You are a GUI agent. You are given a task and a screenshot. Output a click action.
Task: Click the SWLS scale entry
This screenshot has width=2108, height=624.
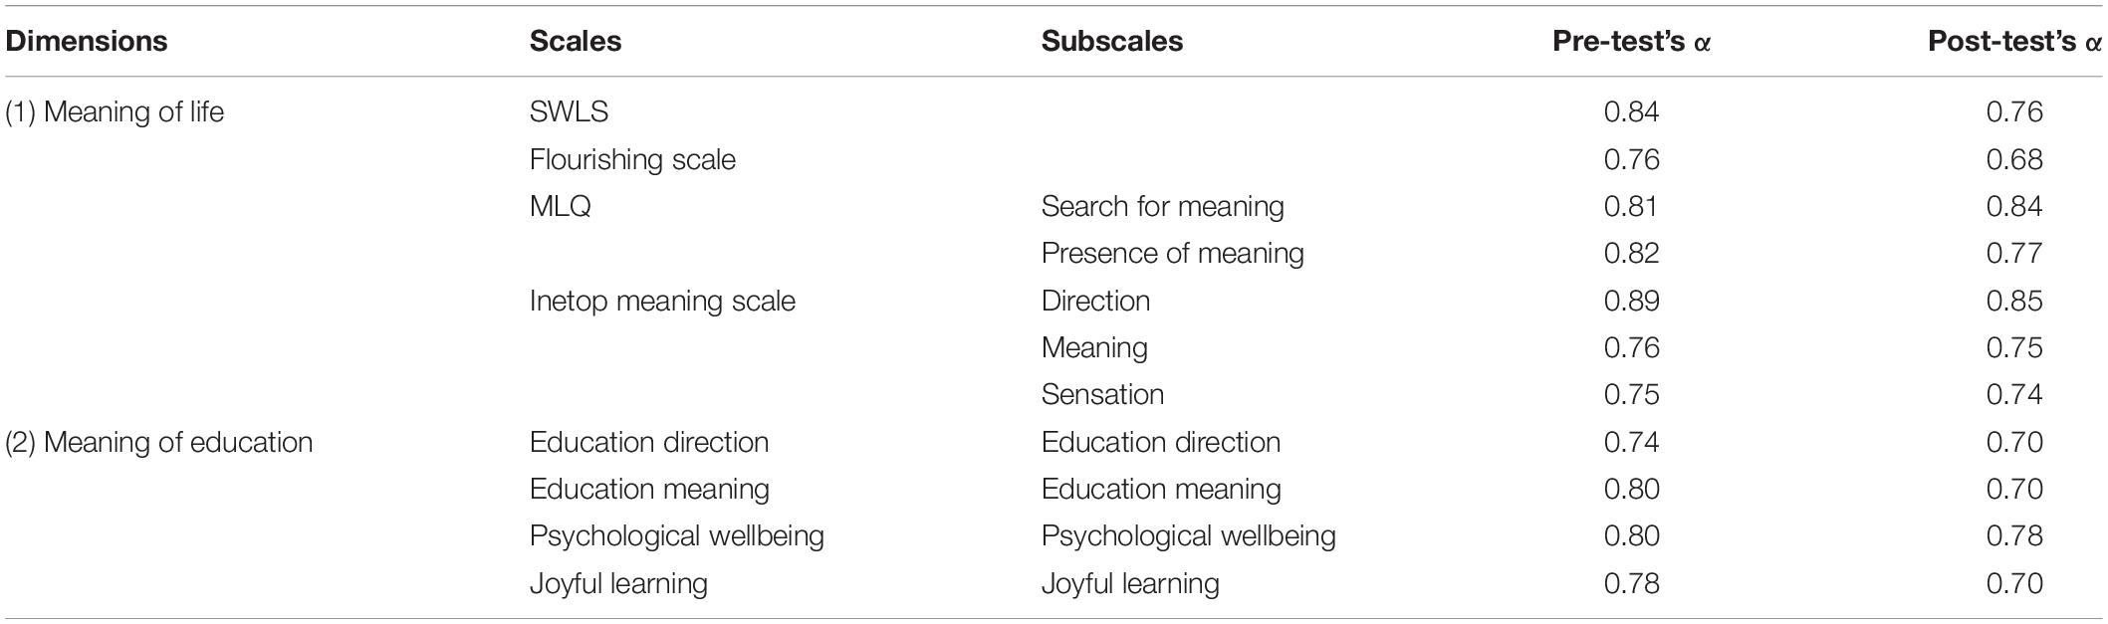(x=569, y=112)
